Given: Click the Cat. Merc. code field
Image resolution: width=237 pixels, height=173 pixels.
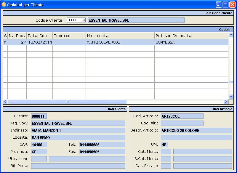Looking at the screenshot, I should (166, 152).
